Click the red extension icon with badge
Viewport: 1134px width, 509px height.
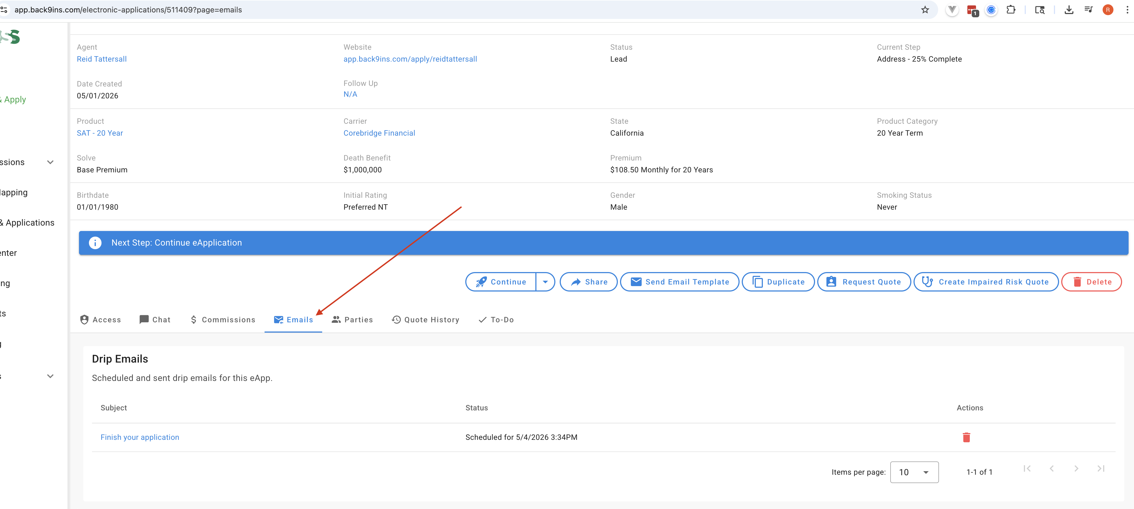(x=972, y=10)
